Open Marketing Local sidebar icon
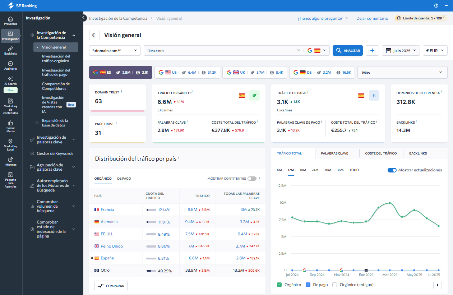Viewport: 453px width, 295px height. (x=10, y=145)
